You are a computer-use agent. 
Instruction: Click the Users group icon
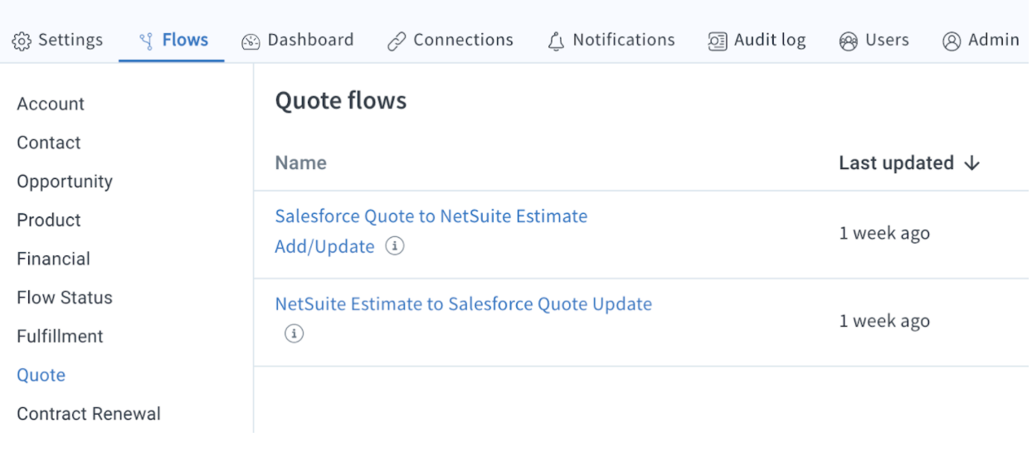pyautogui.click(x=848, y=41)
